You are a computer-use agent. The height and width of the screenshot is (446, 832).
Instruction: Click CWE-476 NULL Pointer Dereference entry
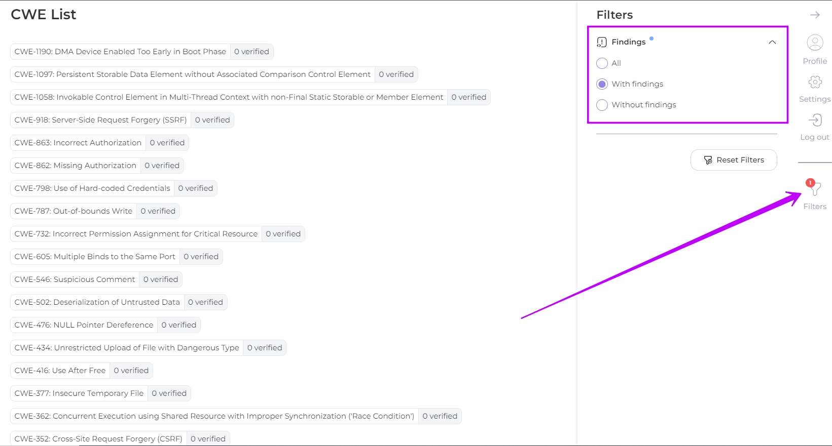(x=84, y=325)
